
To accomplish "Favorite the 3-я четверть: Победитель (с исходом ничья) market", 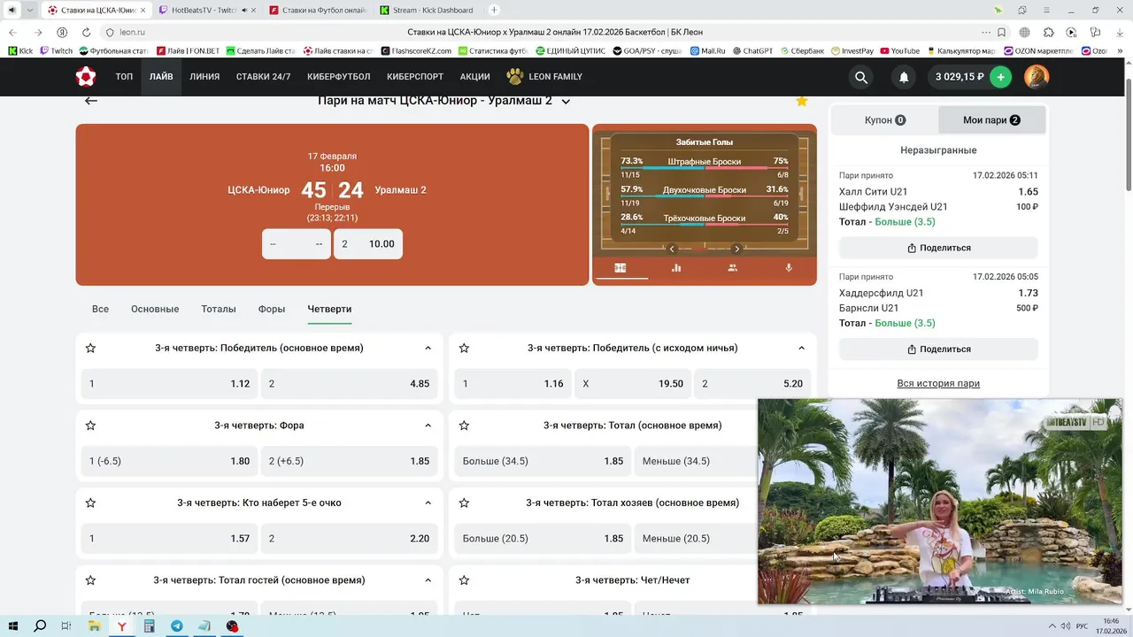I will [464, 348].
